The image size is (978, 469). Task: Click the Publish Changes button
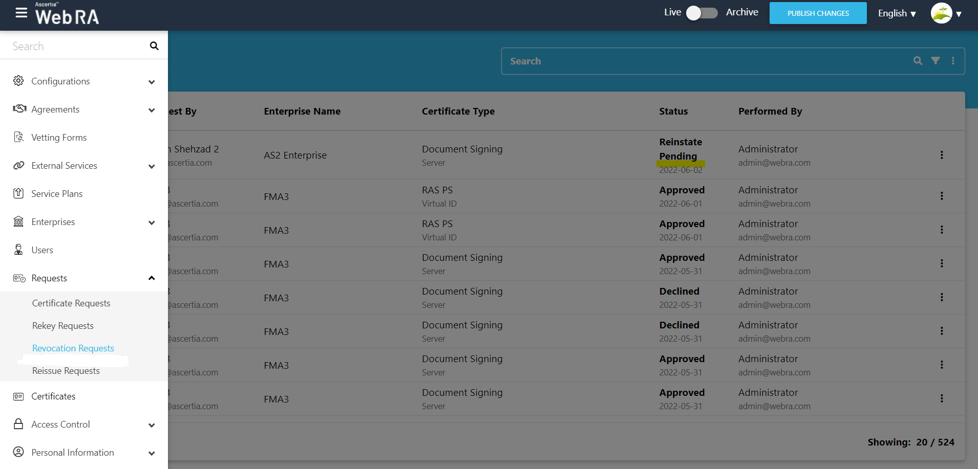[818, 13]
